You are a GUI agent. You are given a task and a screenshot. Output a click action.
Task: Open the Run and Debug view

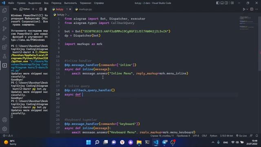[x=4, y=38]
